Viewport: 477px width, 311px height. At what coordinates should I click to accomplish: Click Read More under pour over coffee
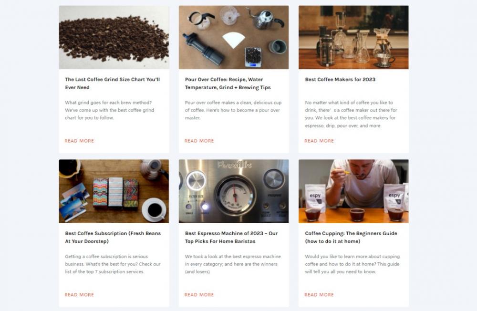pyautogui.click(x=199, y=141)
